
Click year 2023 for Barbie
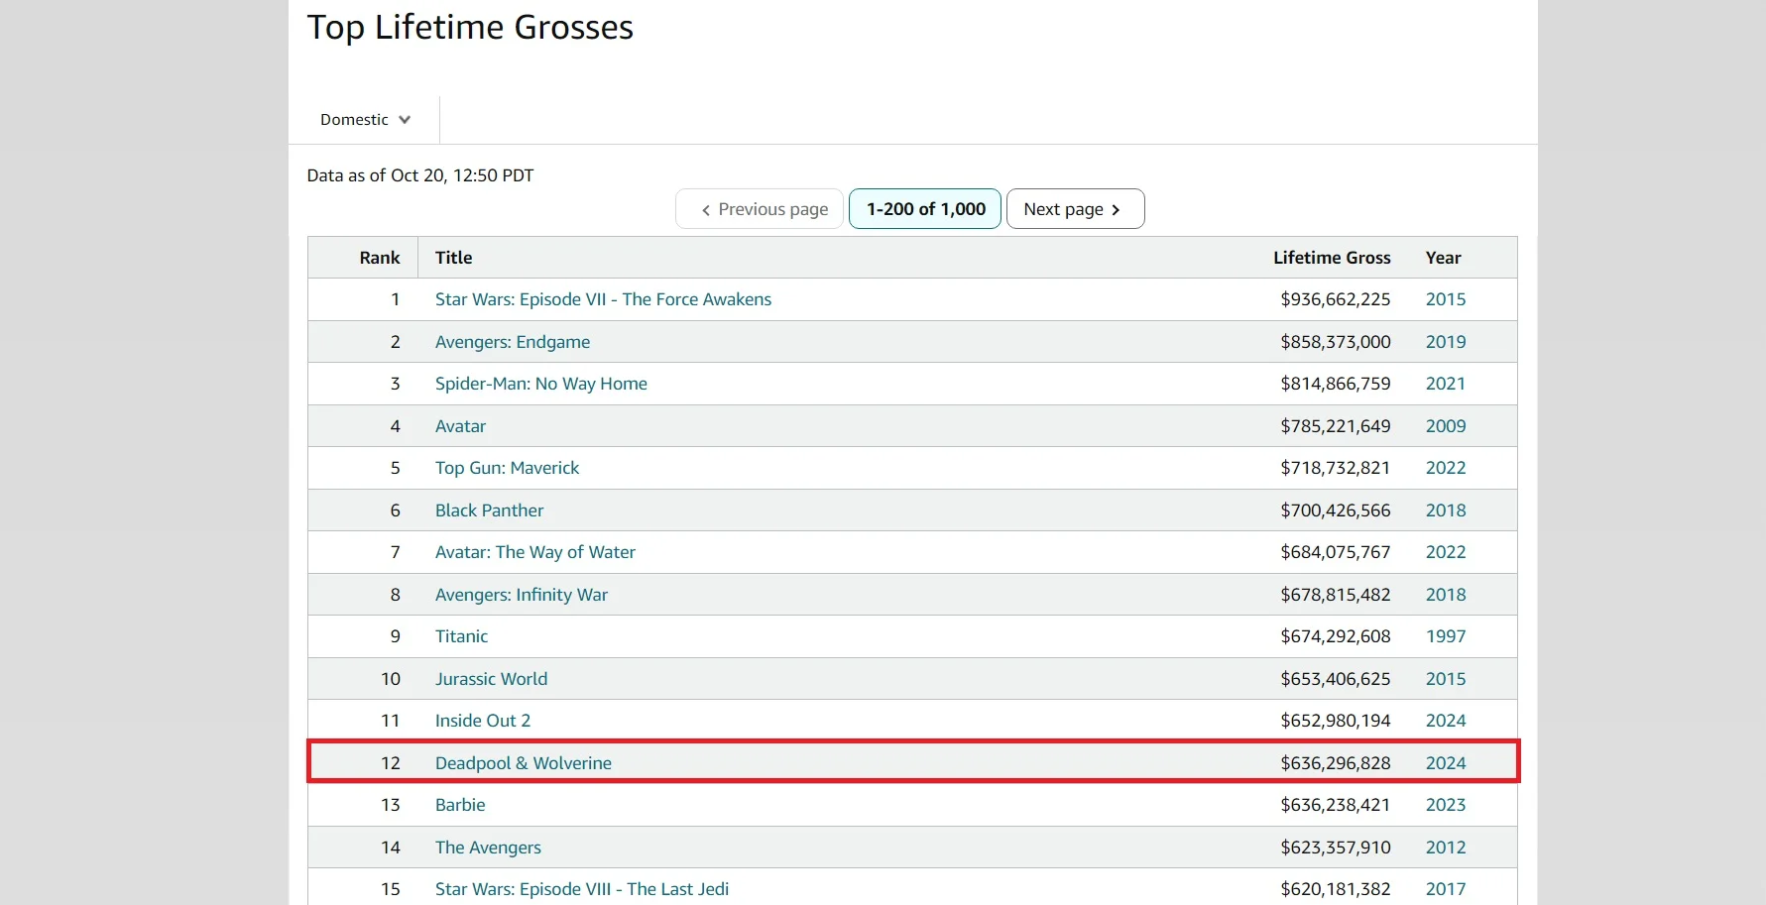coord(1446,805)
